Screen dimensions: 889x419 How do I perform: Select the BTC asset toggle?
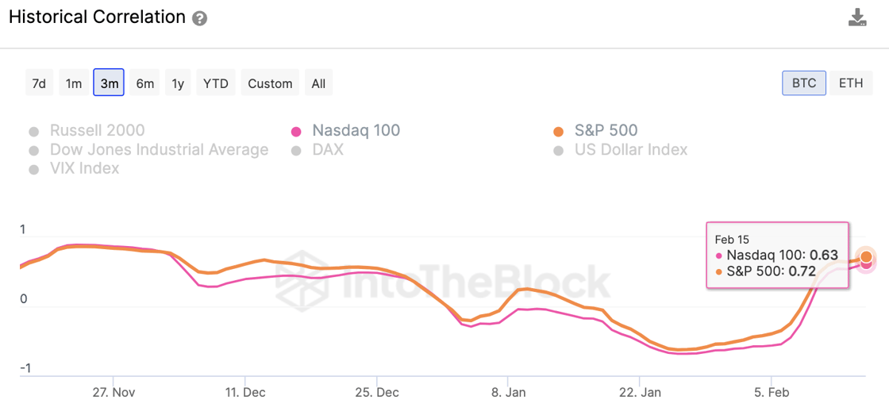(804, 83)
